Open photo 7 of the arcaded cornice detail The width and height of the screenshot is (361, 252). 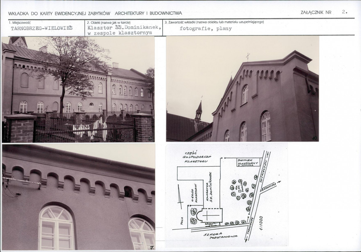pyautogui.click(x=79, y=197)
